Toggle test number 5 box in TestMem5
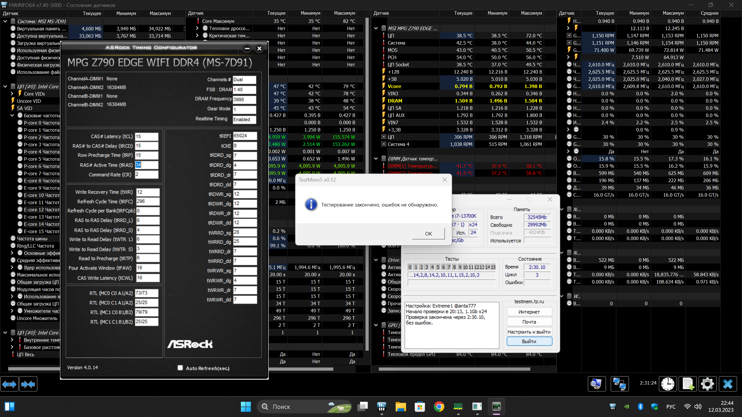The image size is (742, 417). click(438, 267)
